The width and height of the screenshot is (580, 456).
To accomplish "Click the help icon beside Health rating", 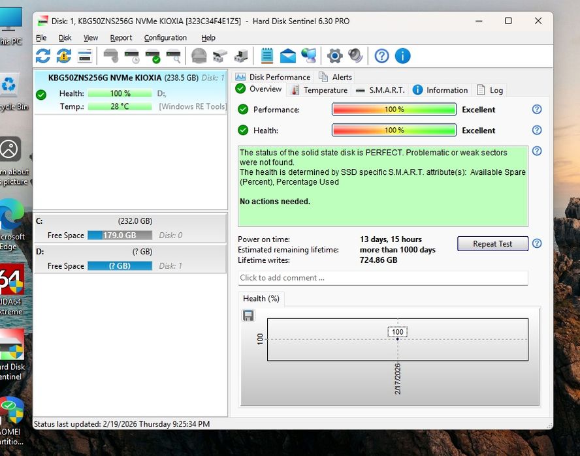I will [x=537, y=130].
